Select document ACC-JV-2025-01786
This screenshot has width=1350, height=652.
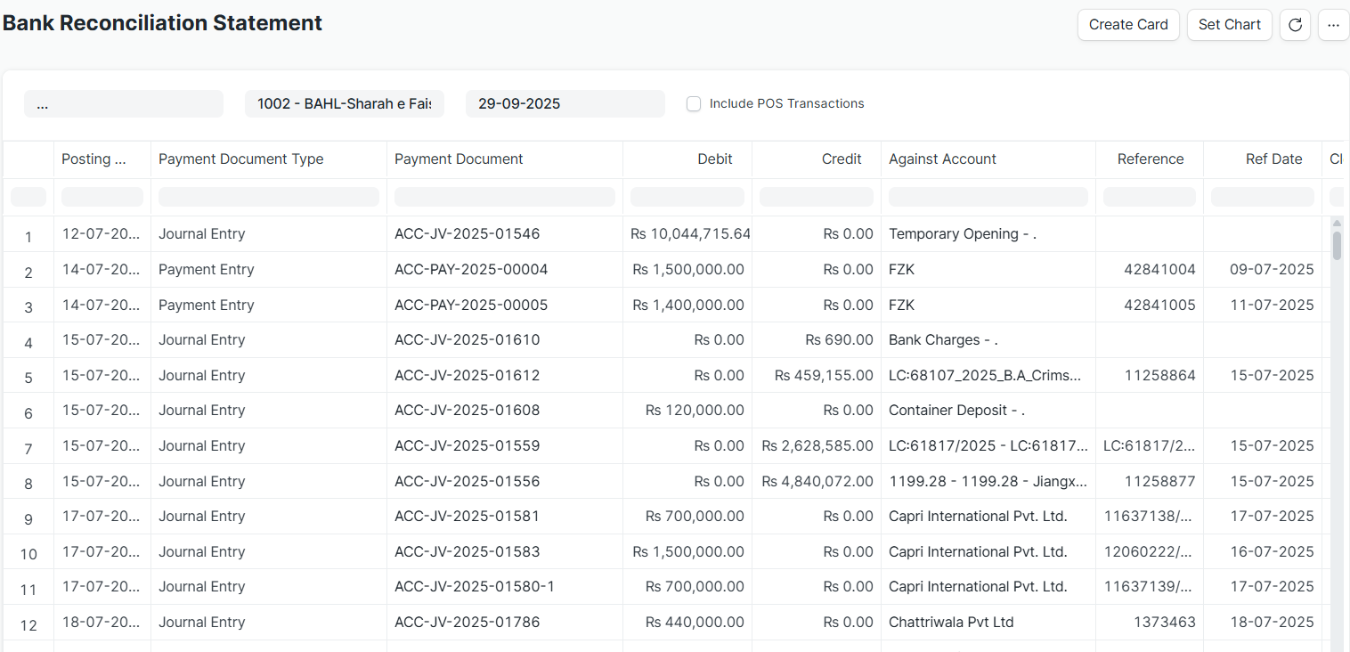[x=467, y=623]
